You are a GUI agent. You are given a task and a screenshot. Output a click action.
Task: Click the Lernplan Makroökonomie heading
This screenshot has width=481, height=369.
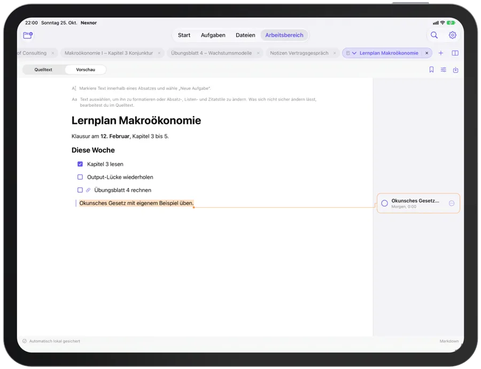[x=136, y=121]
